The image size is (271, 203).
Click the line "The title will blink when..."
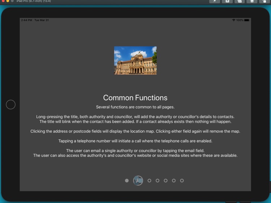[135, 122]
